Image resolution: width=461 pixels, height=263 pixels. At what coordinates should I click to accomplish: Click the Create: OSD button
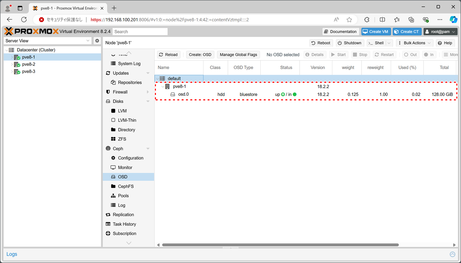pos(200,55)
